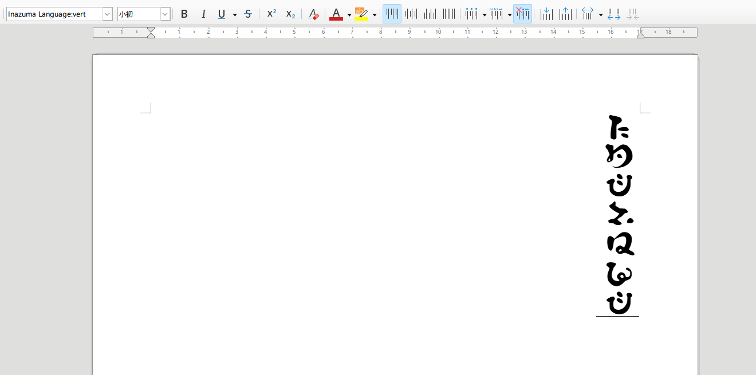
Task: Toggle italic formatting
Action: 203,14
